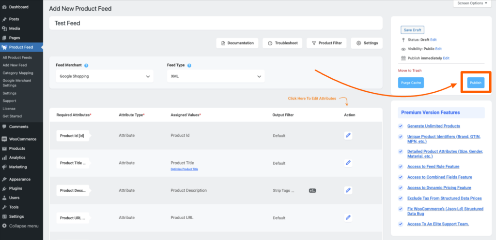Screen dimensions: 496x240
Task: Open Settings under Product Feed submenu
Action: 10,93
